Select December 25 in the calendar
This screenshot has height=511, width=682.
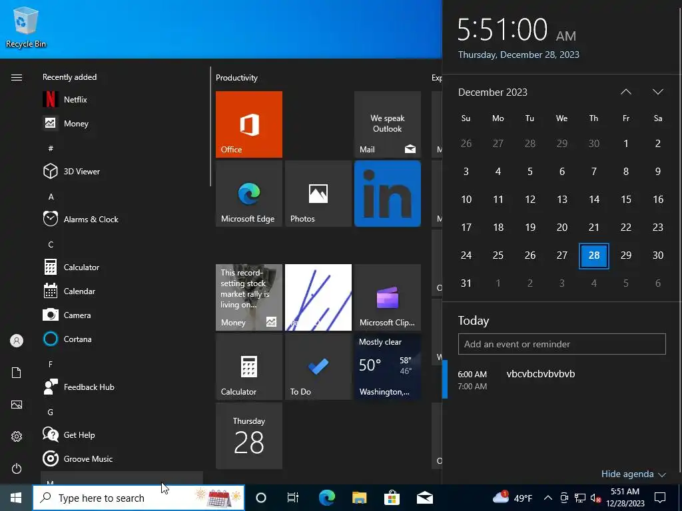point(498,255)
